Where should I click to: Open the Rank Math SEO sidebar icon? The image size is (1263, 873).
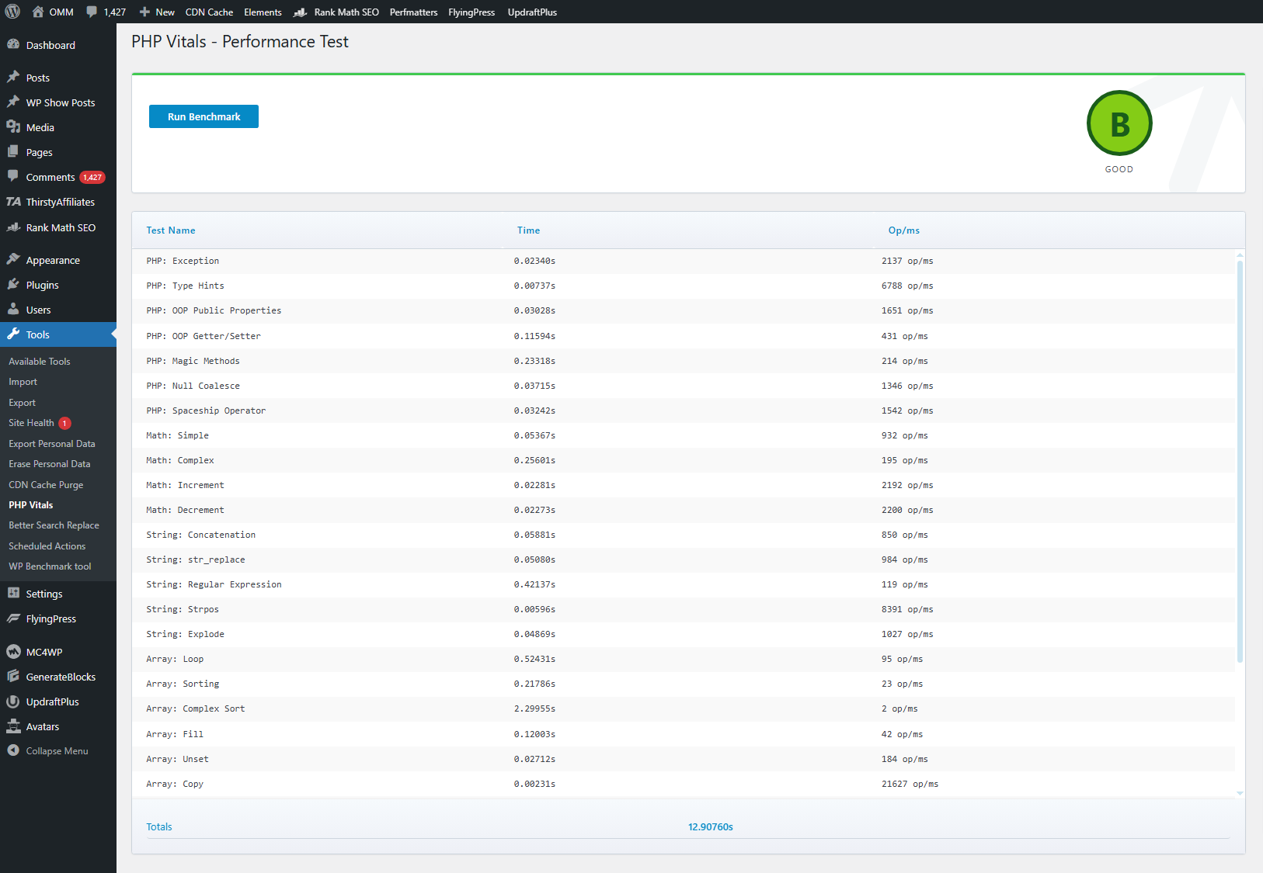13,227
